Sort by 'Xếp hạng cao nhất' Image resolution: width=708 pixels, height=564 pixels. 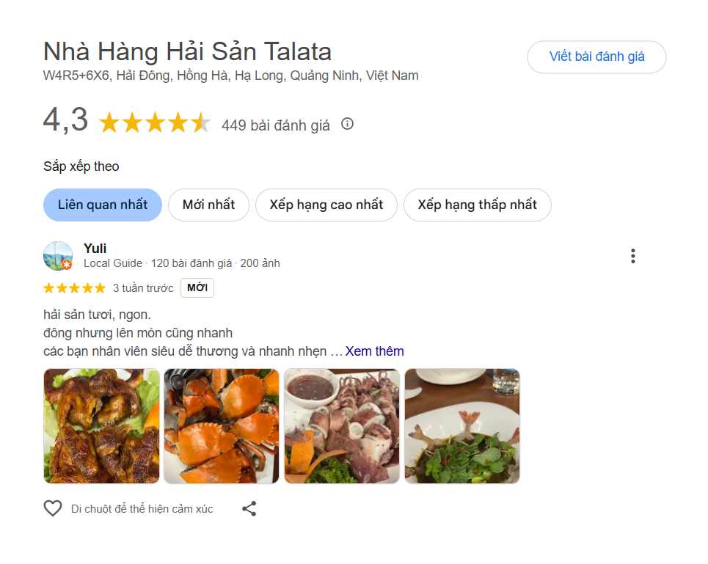point(326,205)
